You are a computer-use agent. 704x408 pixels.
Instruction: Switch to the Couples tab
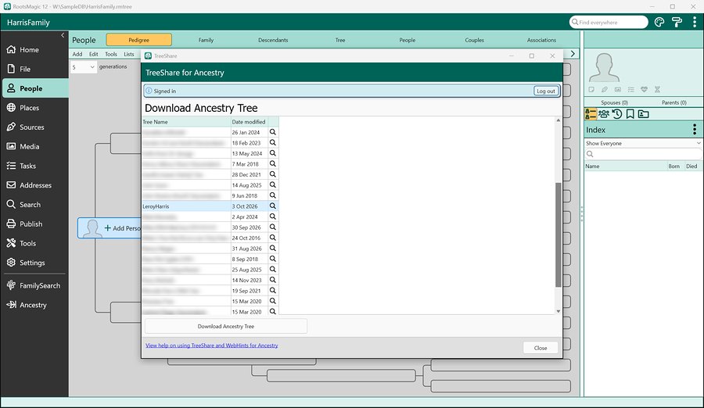coord(475,40)
